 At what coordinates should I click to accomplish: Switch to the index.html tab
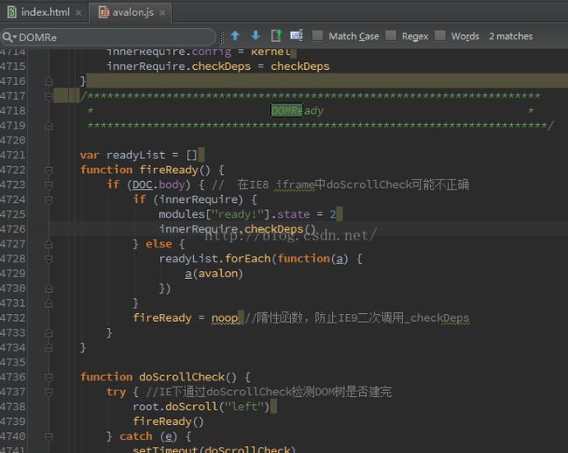pyautogui.click(x=45, y=12)
